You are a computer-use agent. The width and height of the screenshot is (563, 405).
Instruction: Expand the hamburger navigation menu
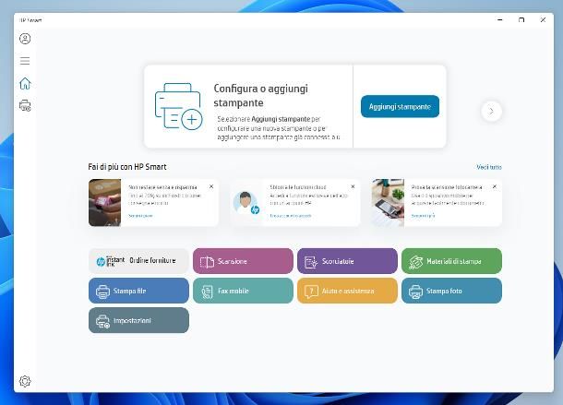point(25,61)
